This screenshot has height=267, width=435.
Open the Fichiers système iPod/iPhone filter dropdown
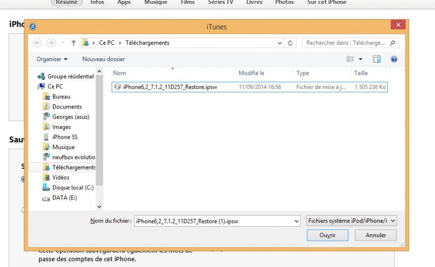tap(351, 221)
